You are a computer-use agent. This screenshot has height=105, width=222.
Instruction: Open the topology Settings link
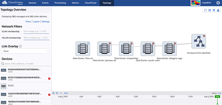click(x=45, y=22)
